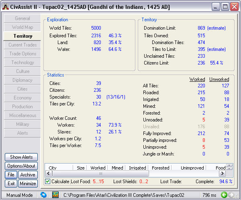Click the Show Alerts button
Screen dimensions: 241x200
[21, 157]
